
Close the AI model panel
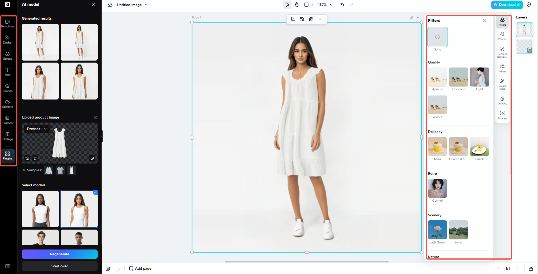point(93,5)
